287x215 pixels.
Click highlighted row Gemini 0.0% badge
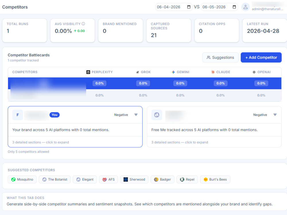(x=180, y=83)
